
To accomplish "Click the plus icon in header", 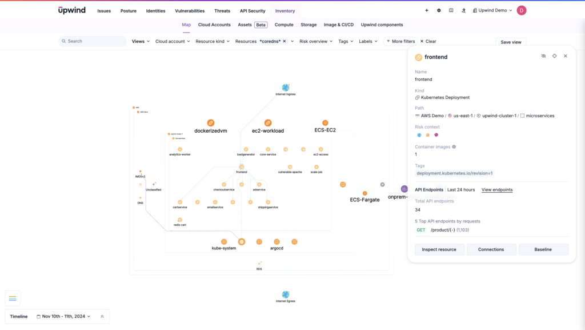I will [426, 10].
